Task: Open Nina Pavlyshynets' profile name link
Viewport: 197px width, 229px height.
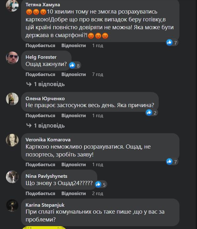Action: 46,176
